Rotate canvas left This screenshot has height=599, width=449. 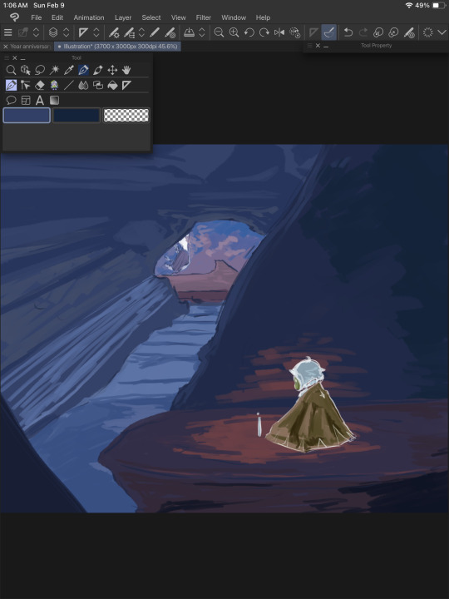point(249,32)
